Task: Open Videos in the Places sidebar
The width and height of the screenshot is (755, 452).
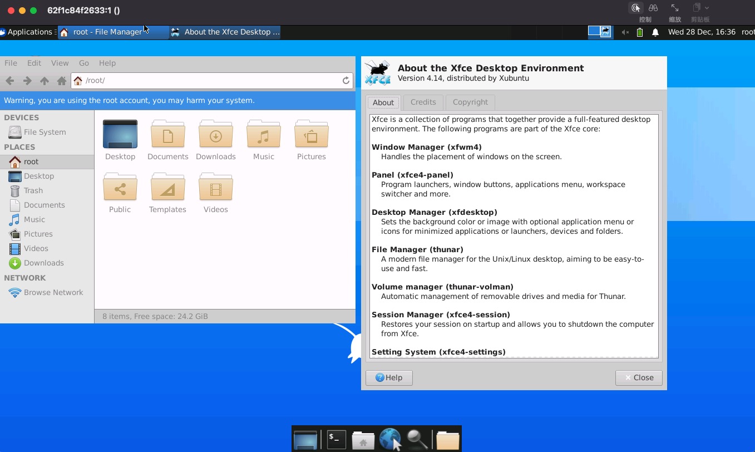Action: pyautogui.click(x=47, y=248)
